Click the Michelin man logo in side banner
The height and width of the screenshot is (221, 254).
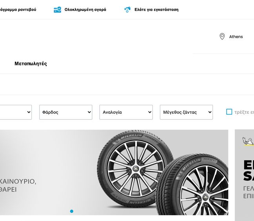pyautogui.click(x=248, y=141)
